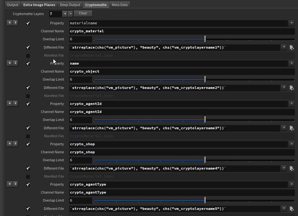This screenshot has height=216, width=298.
Task: Remove the materialname cryptomatte layer
Action: pyautogui.click(x=10, y=23)
